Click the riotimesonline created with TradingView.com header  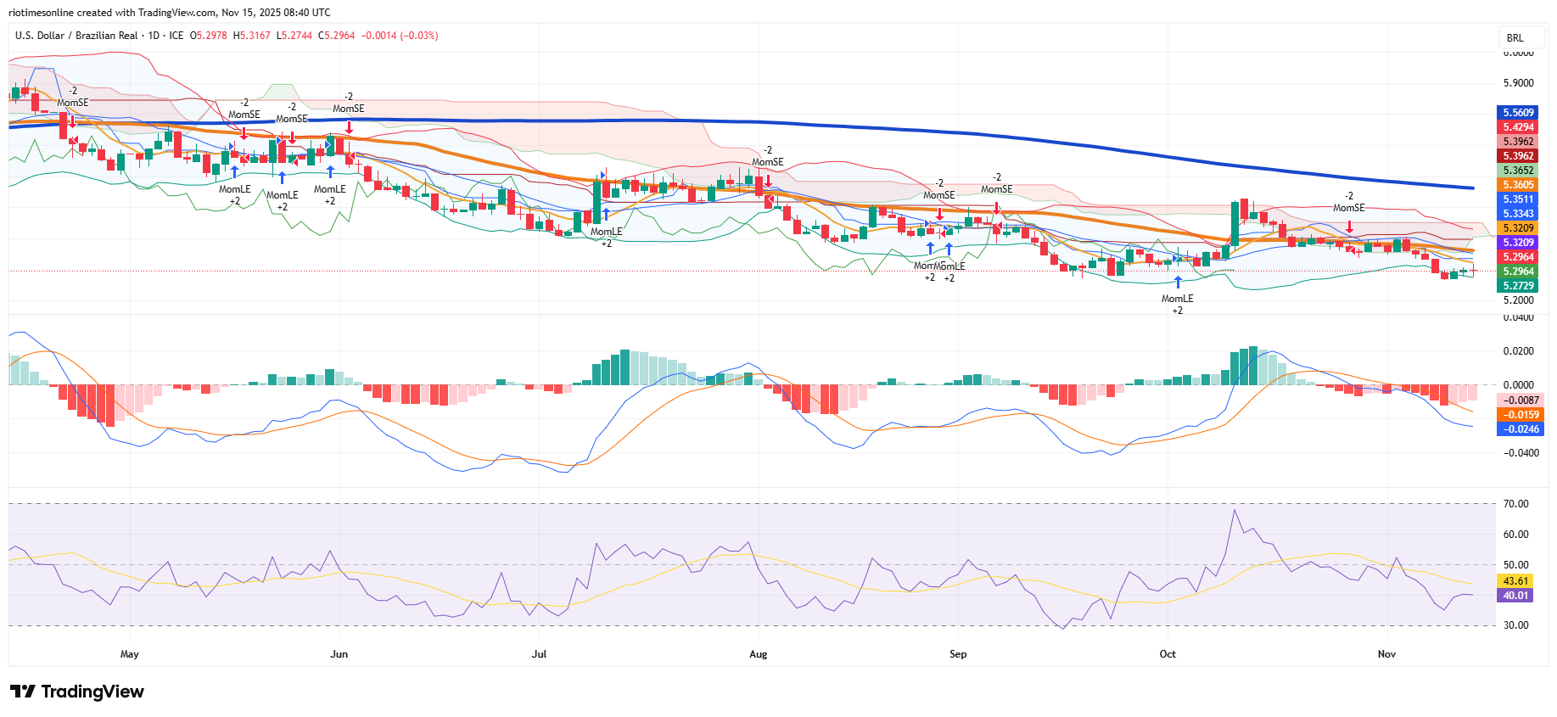tap(170, 13)
